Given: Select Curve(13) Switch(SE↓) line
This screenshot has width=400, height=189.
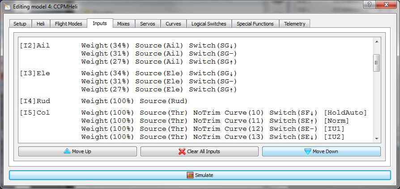Looking at the screenshot, I should click(x=213, y=137).
